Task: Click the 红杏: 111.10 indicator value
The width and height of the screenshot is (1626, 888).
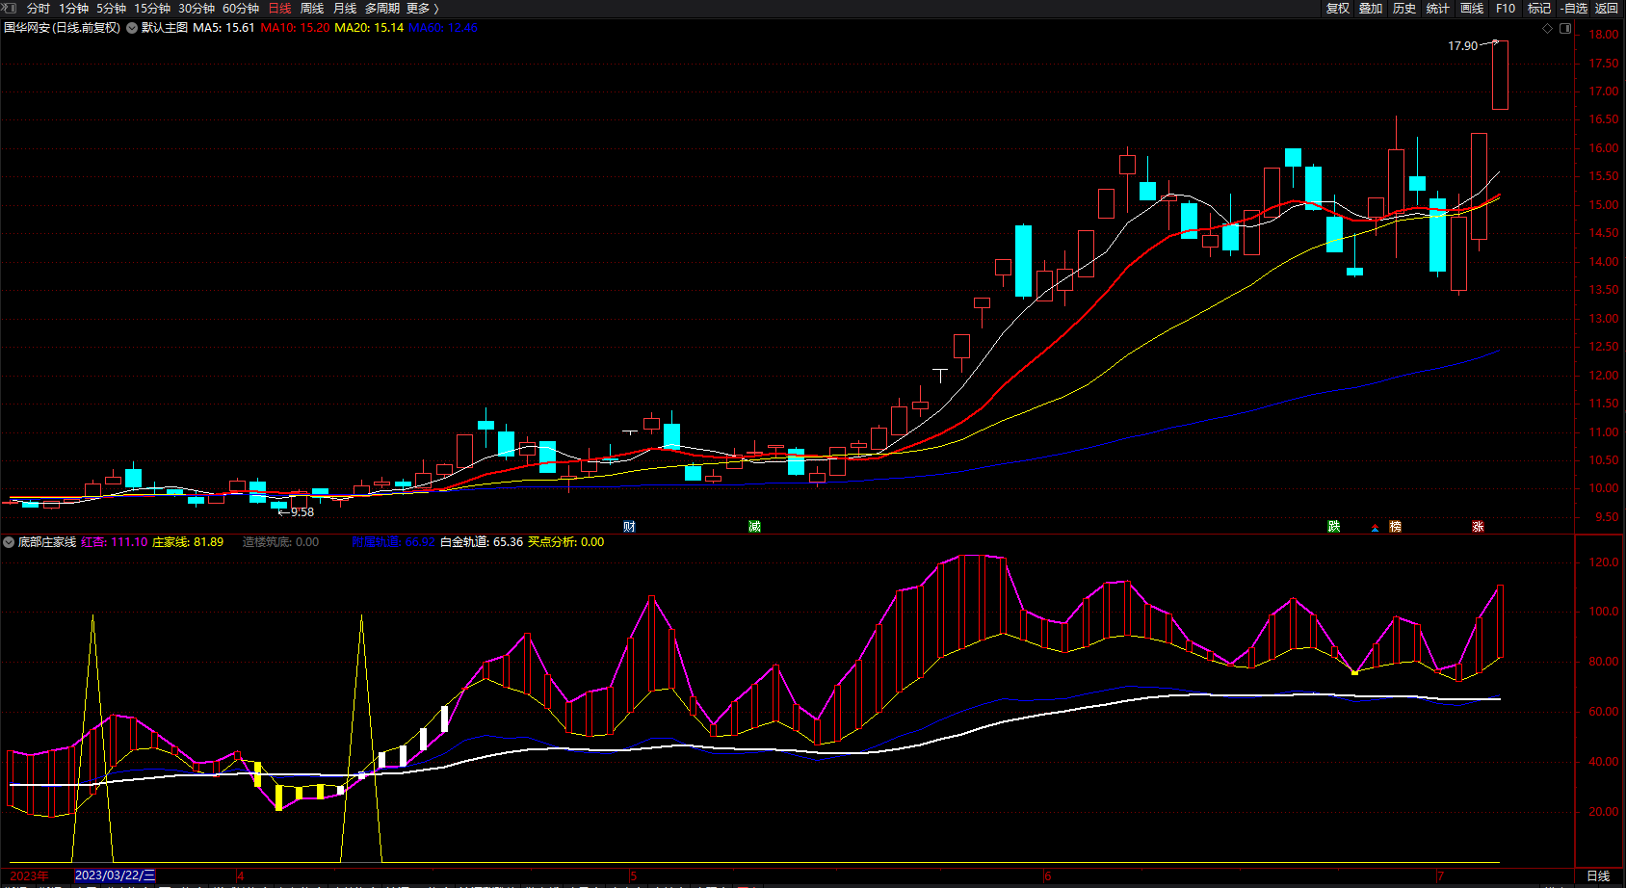Action: pyautogui.click(x=115, y=542)
